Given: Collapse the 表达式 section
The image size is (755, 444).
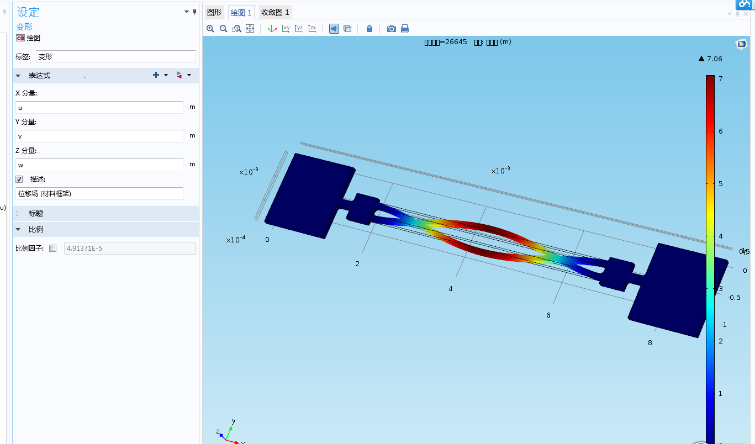Looking at the screenshot, I should pyautogui.click(x=18, y=76).
